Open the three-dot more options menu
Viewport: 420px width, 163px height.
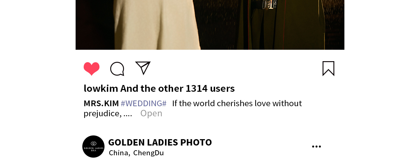point(316,147)
